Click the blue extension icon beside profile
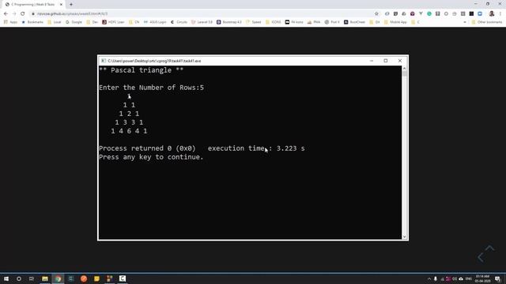The height and width of the screenshot is (284, 506). tap(480, 14)
